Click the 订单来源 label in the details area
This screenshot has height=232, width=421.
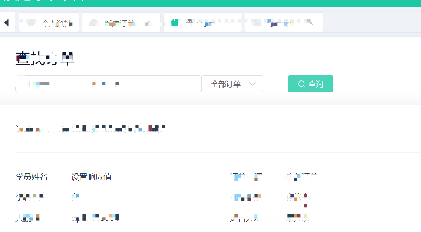tap(245, 177)
